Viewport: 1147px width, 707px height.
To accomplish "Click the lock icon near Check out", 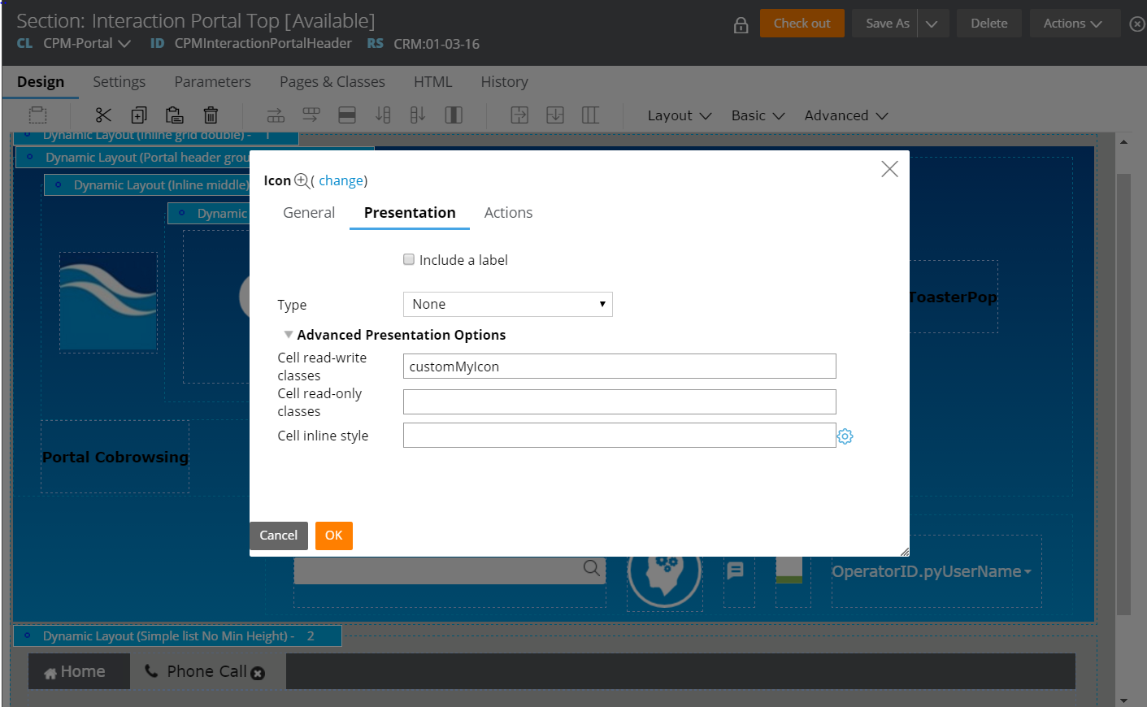I will click(x=741, y=25).
